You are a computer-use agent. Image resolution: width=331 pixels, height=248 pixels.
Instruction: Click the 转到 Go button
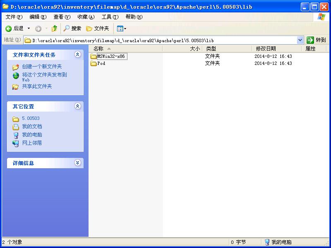(x=316, y=40)
